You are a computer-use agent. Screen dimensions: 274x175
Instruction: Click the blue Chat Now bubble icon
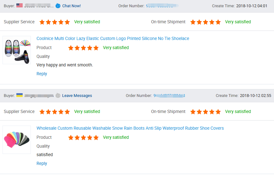pos(58,6)
